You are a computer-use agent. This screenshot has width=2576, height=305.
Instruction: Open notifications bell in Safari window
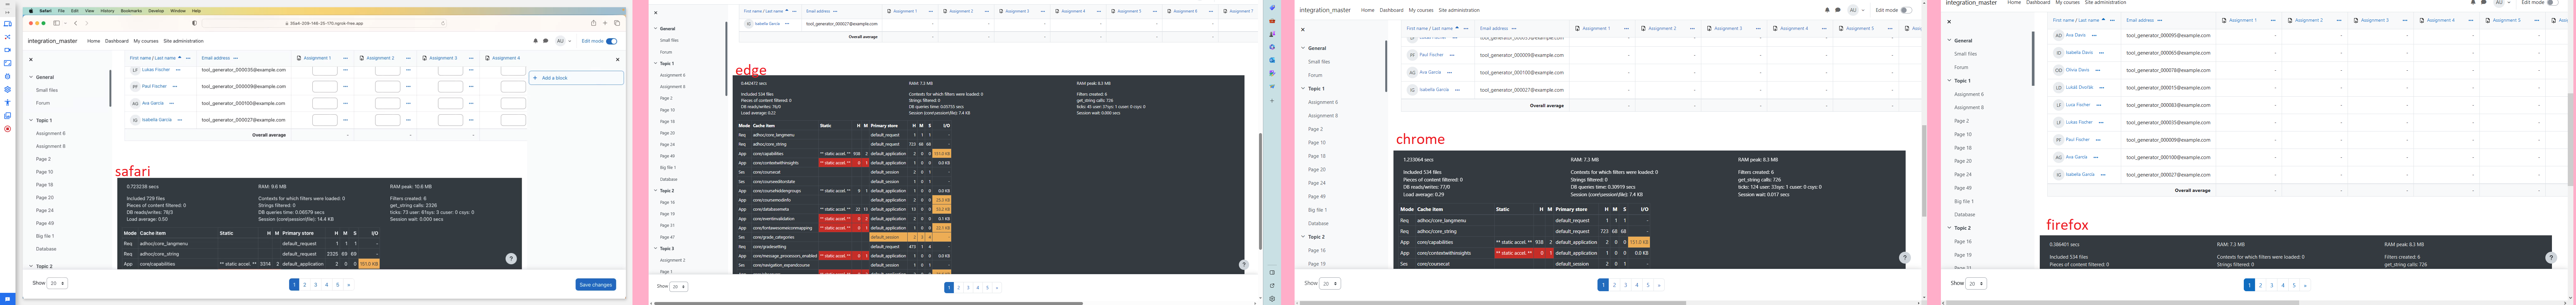pyautogui.click(x=536, y=41)
